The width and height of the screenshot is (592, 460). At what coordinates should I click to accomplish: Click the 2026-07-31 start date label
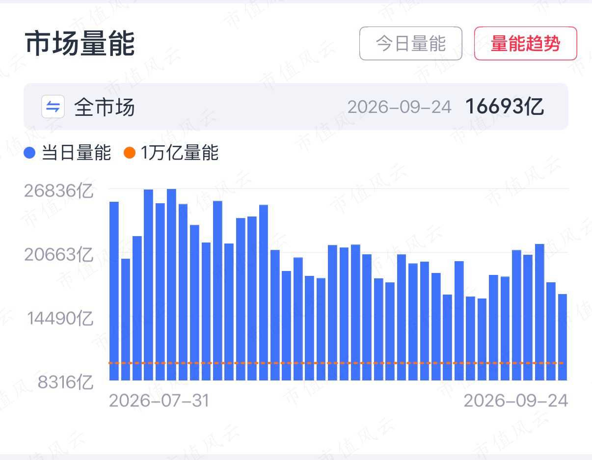click(159, 401)
